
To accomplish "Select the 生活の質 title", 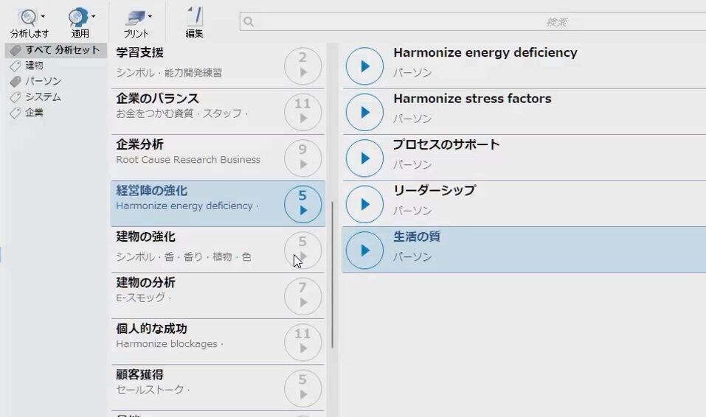I will pos(417,236).
